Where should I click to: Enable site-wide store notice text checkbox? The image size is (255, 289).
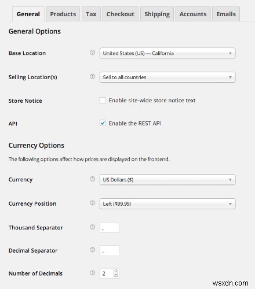[x=103, y=100]
